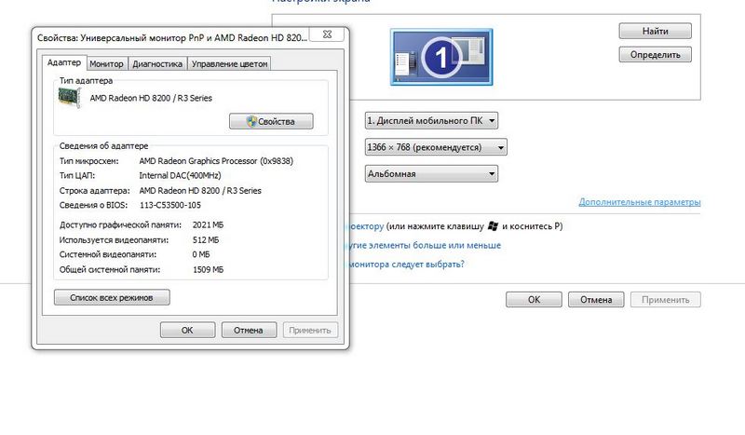Open the Дополнительные параметры link
Screen dimensions: 745x435
(x=639, y=202)
